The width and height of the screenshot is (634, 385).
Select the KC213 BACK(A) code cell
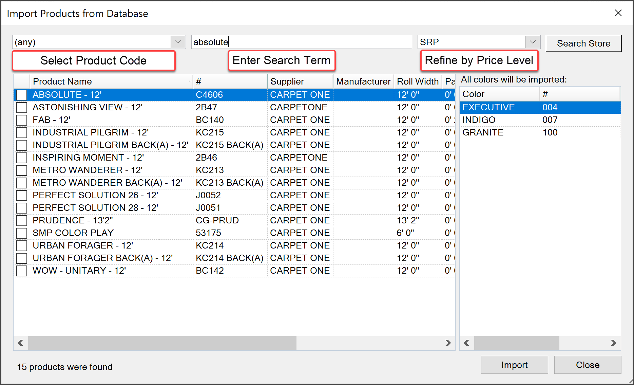coord(230,183)
